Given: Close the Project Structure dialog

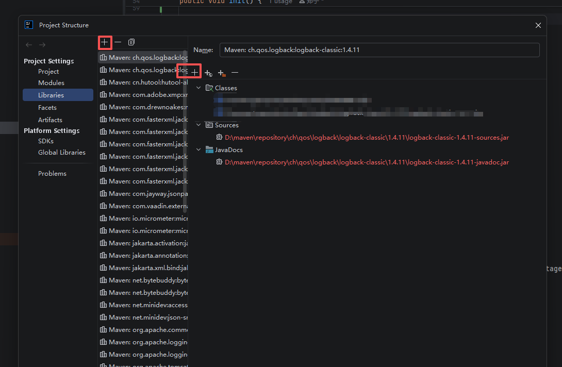Looking at the screenshot, I should [538, 25].
